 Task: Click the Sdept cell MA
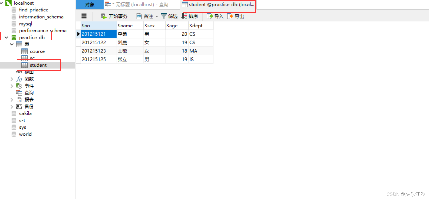(201, 51)
